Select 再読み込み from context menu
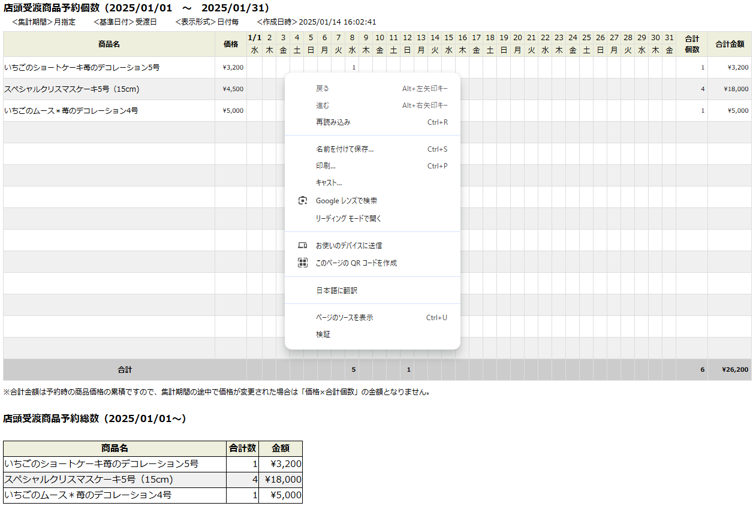Viewport: 756px width, 506px height. point(333,122)
